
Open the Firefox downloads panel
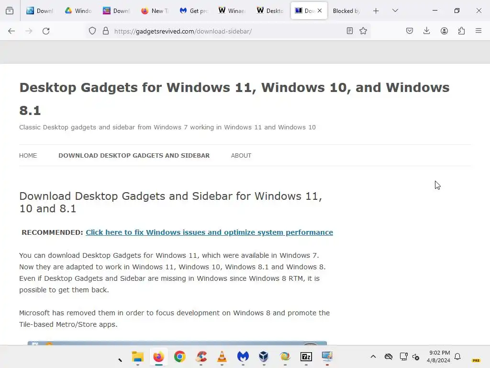point(426,31)
